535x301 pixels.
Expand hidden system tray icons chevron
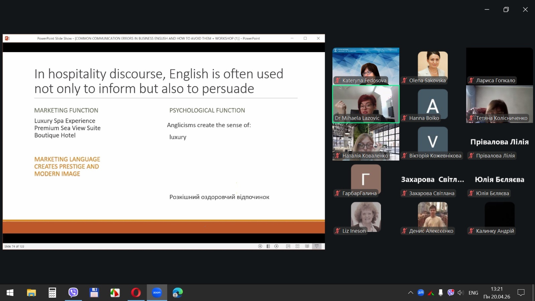pos(411,293)
